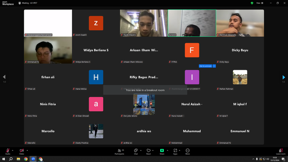Click the volume icon in system tray
The height and width of the screenshot is (162, 288).
[x=268, y=159]
